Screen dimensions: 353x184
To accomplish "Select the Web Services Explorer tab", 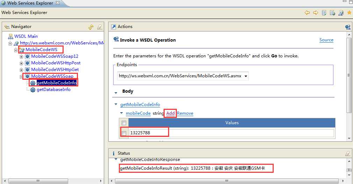I will click(30, 3).
